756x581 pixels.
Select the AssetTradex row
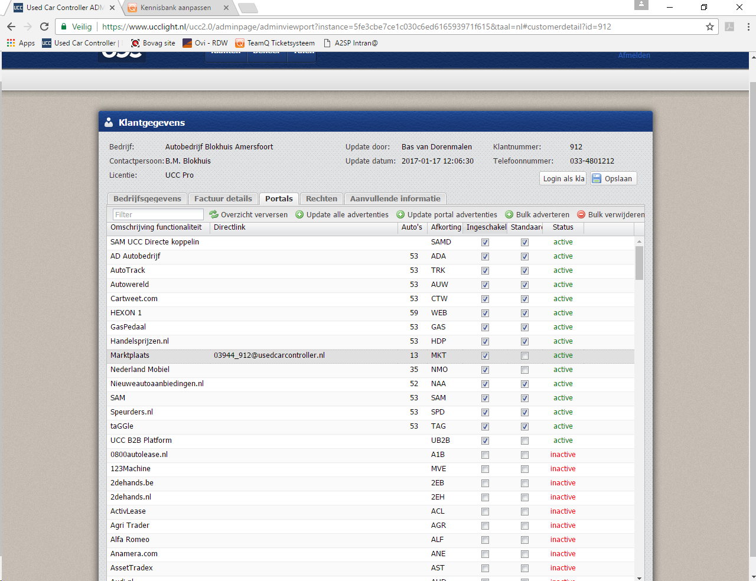point(372,568)
